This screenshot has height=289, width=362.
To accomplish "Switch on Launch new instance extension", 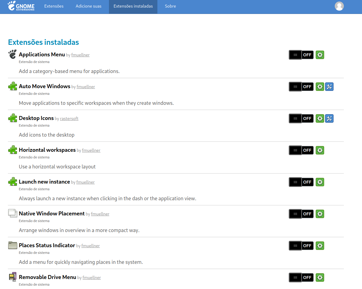I will pos(301,182).
